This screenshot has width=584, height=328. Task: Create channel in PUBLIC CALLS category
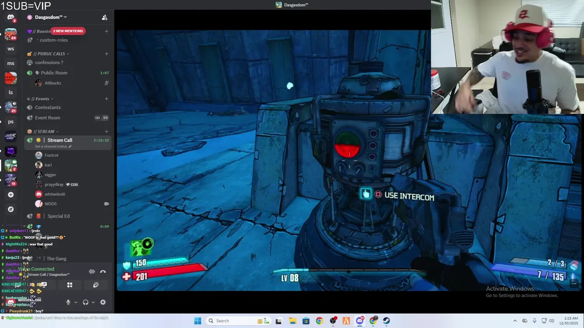tap(106, 54)
